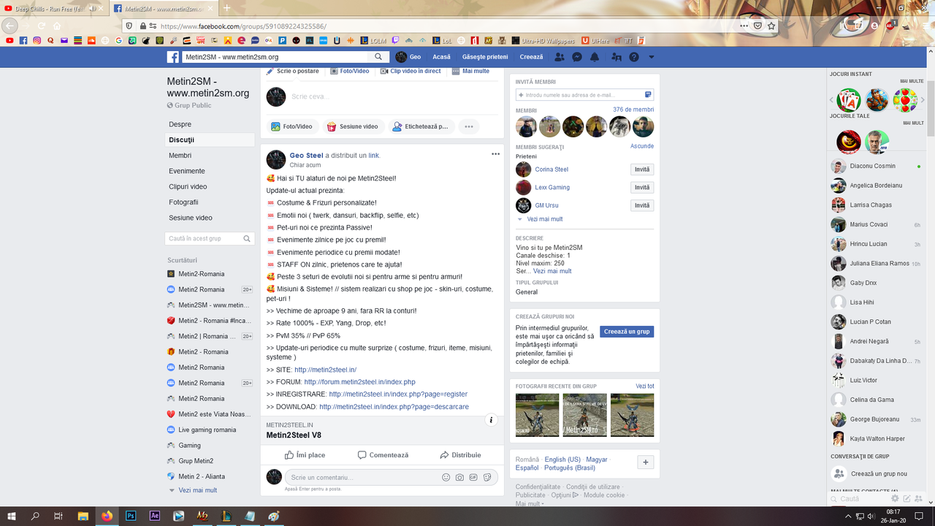Open post options three-dot menu on Geo Steel post
Screen dimensions: 935x526
click(495, 154)
